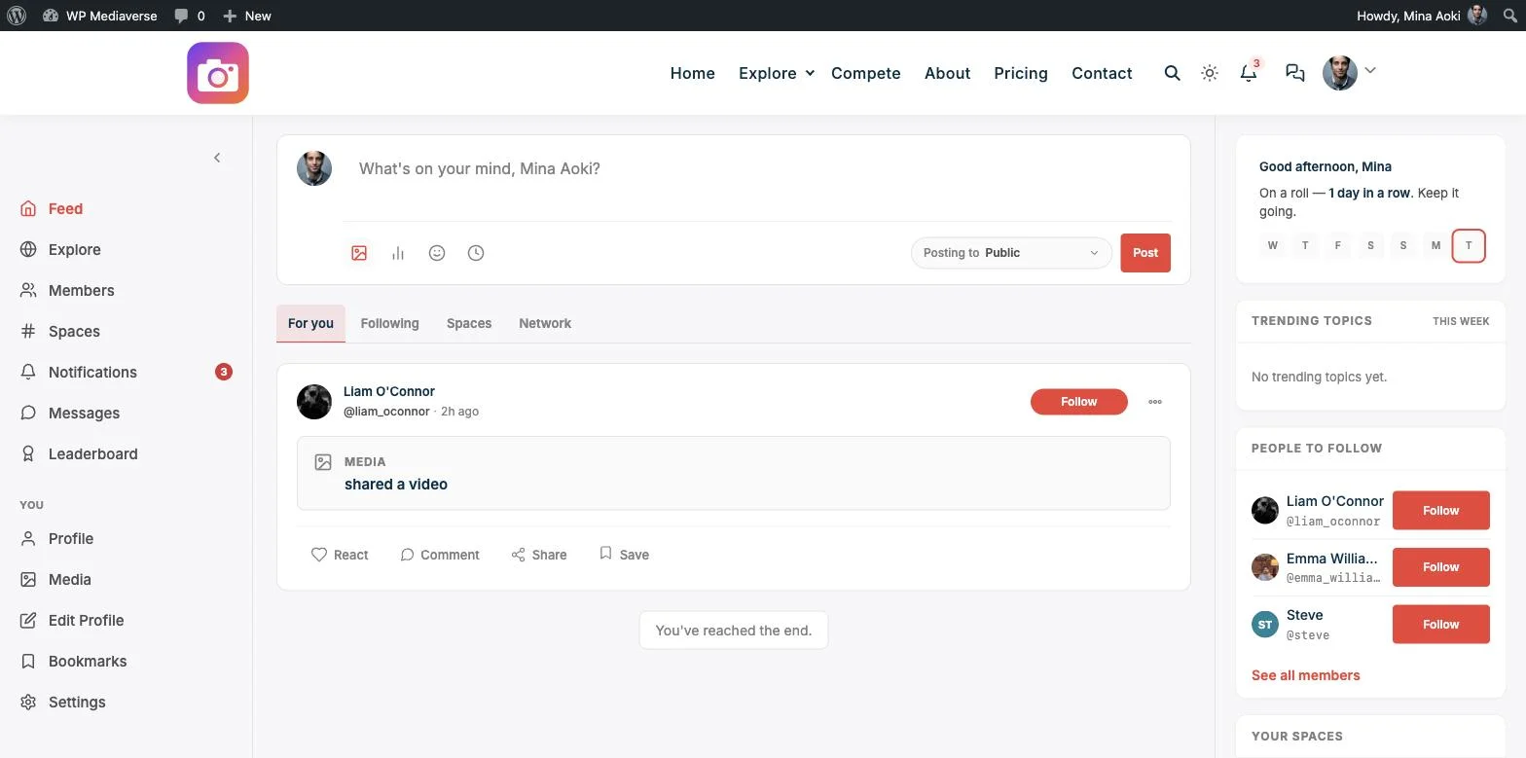The height and width of the screenshot is (758, 1526).
Task: Collapse the left sidebar
Action: 217,158
